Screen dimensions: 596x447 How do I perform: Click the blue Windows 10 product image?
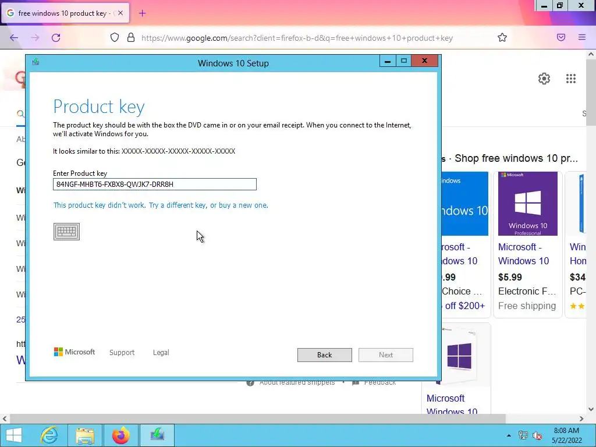(465, 204)
